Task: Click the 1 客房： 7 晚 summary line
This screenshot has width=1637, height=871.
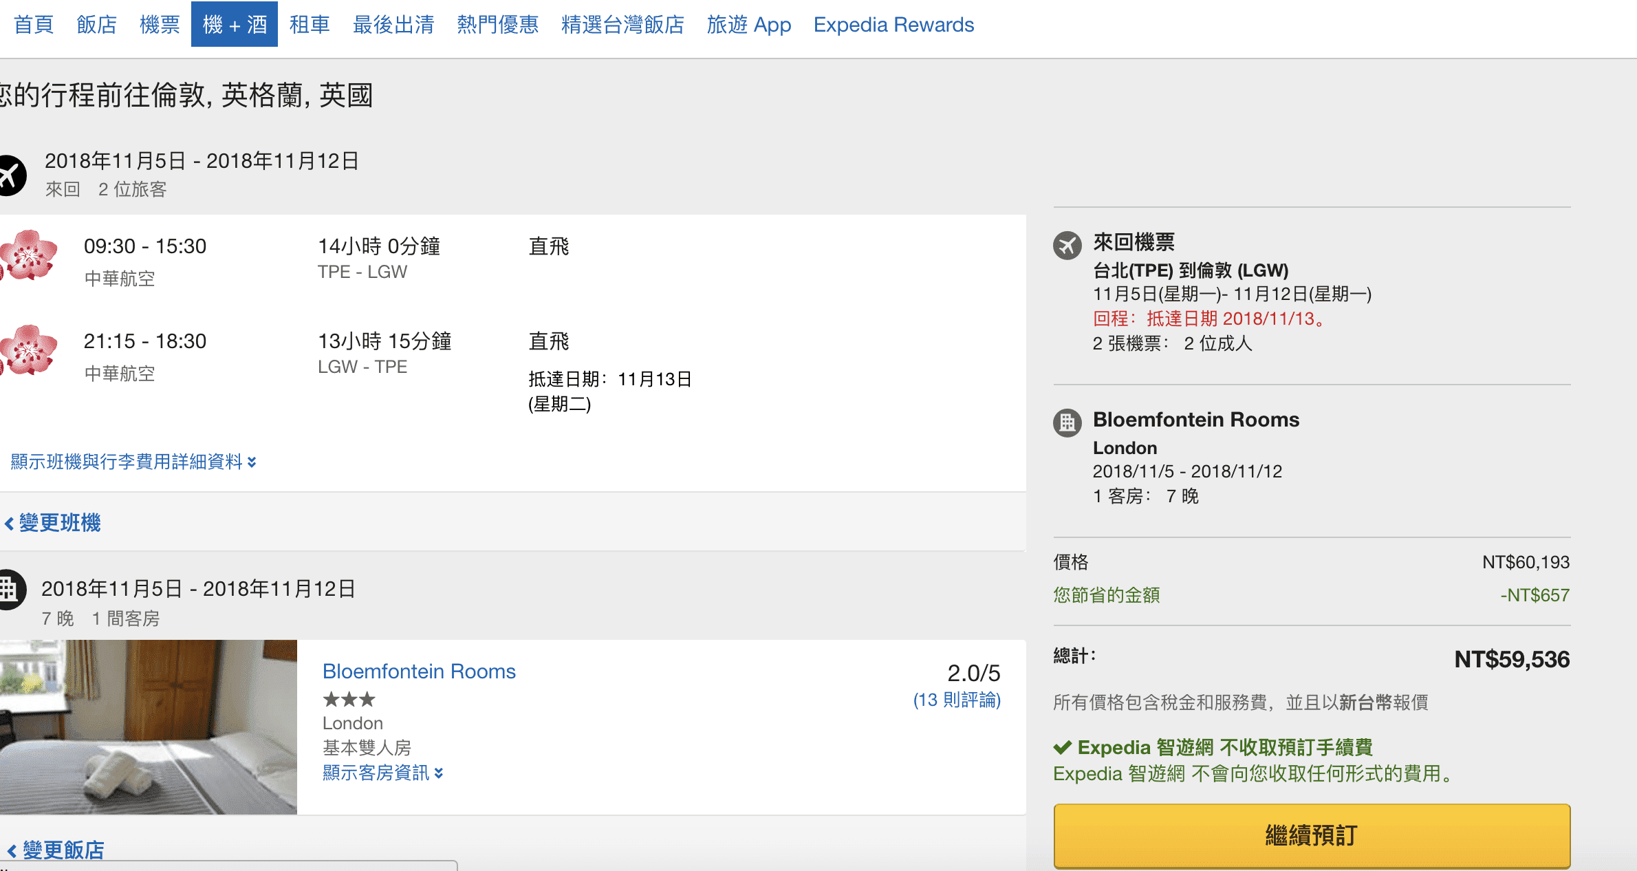Action: click(1146, 496)
